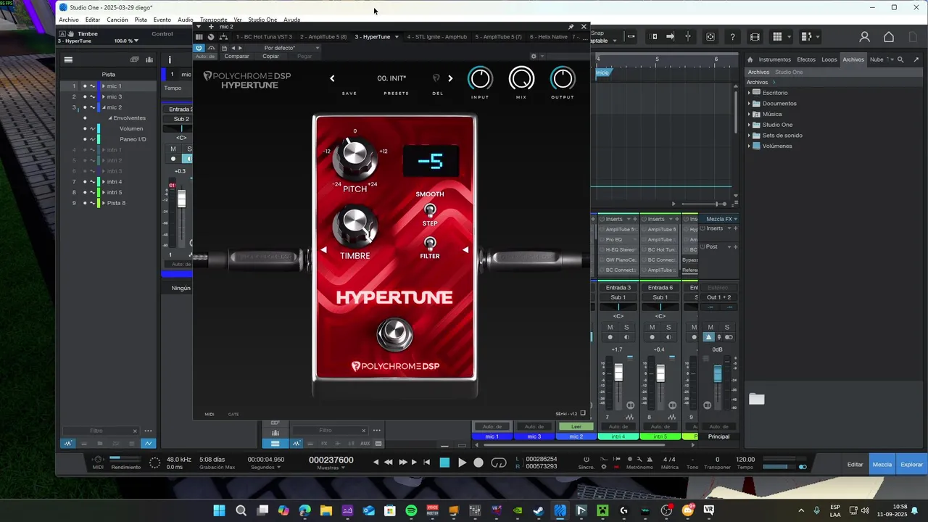Viewport: 928px width, 522px height.
Task: Open user account icon in toolbar
Action: point(864,37)
